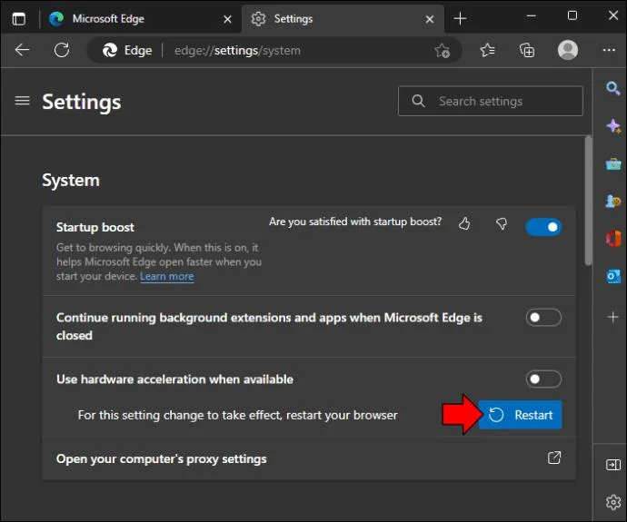Focus the Search settings field

pyautogui.click(x=491, y=101)
